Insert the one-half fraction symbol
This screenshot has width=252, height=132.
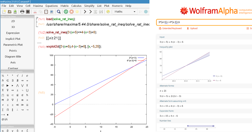[x=3, y=75]
